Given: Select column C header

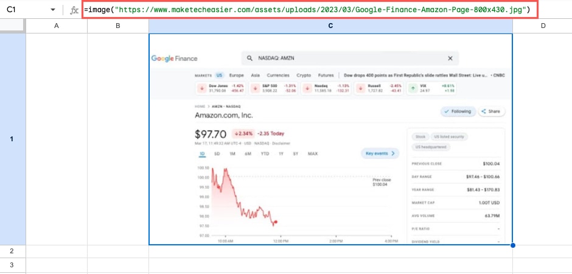Looking at the screenshot, I should (x=330, y=26).
